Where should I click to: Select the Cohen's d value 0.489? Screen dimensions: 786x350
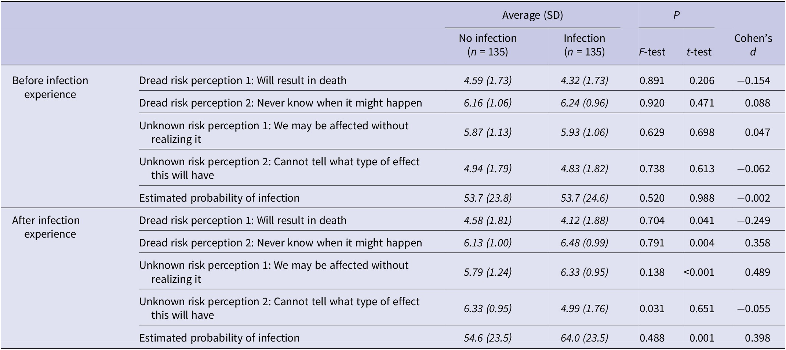pos(757,272)
